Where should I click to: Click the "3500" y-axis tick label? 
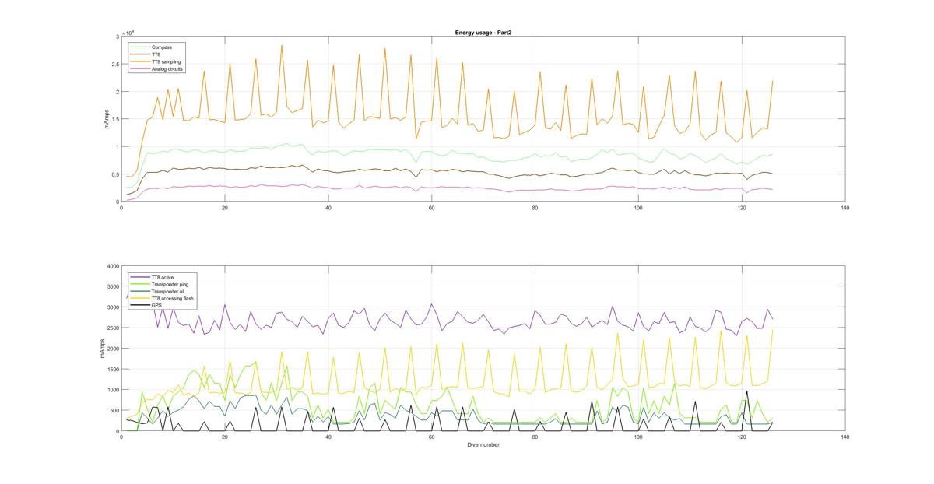click(x=113, y=286)
